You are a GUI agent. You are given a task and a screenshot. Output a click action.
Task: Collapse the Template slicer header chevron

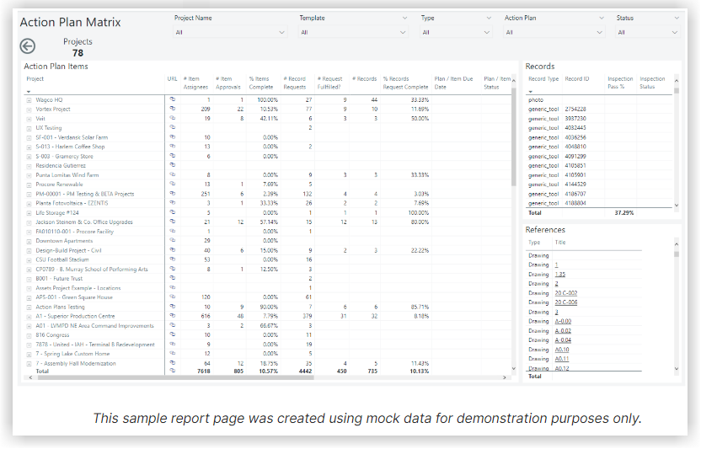pos(404,18)
